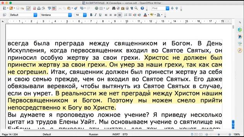Toggle AutoSpellcheck icon
Viewport: 244px width, 137px height.
pos(54,8)
